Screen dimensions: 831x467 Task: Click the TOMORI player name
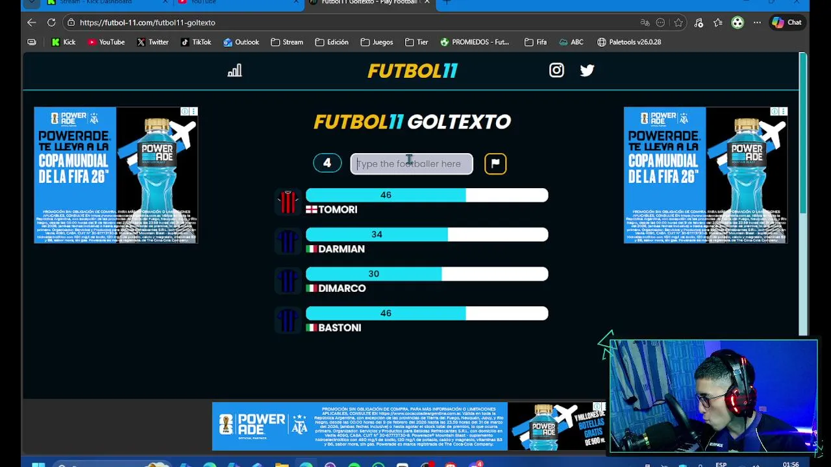(338, 210)
